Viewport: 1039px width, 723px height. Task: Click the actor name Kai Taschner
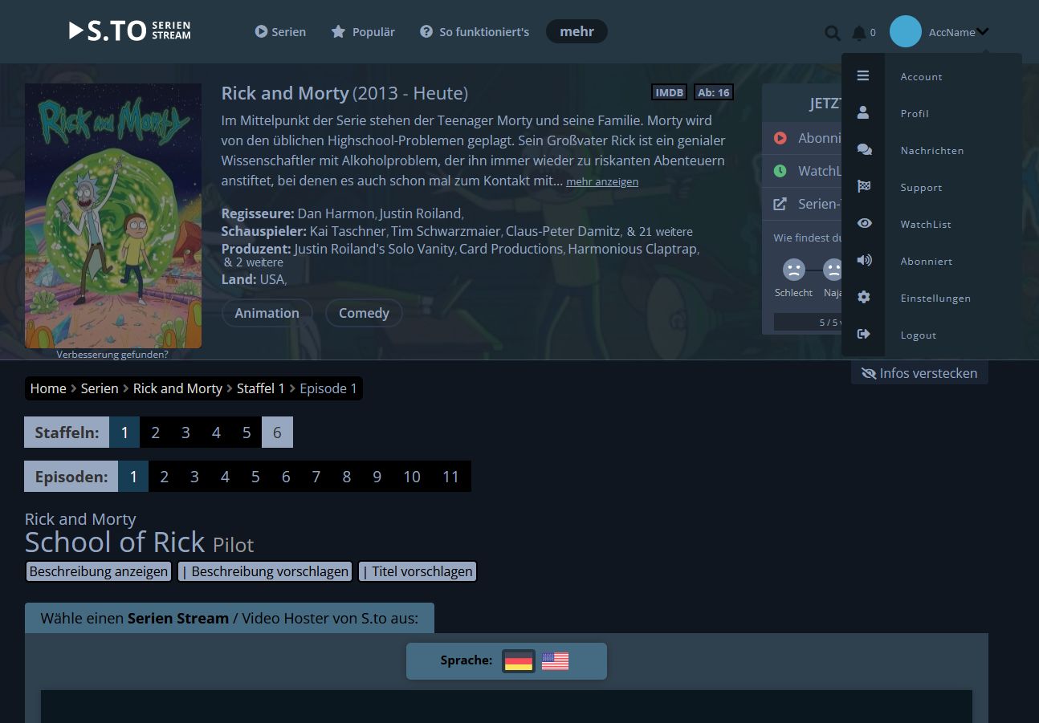point(348,231)
